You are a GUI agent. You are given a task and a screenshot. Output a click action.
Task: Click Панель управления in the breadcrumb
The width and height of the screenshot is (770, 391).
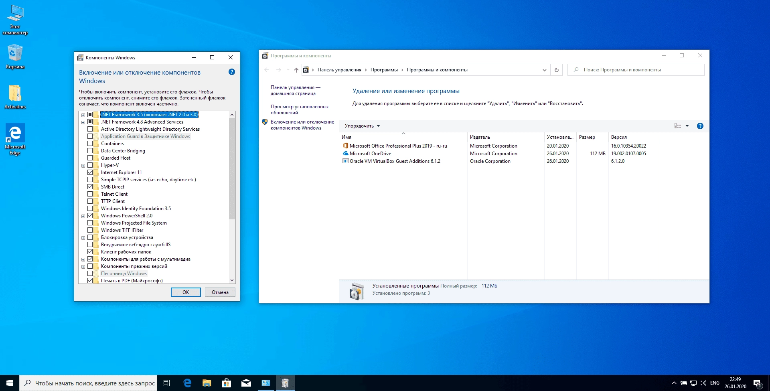pos(339,70)
